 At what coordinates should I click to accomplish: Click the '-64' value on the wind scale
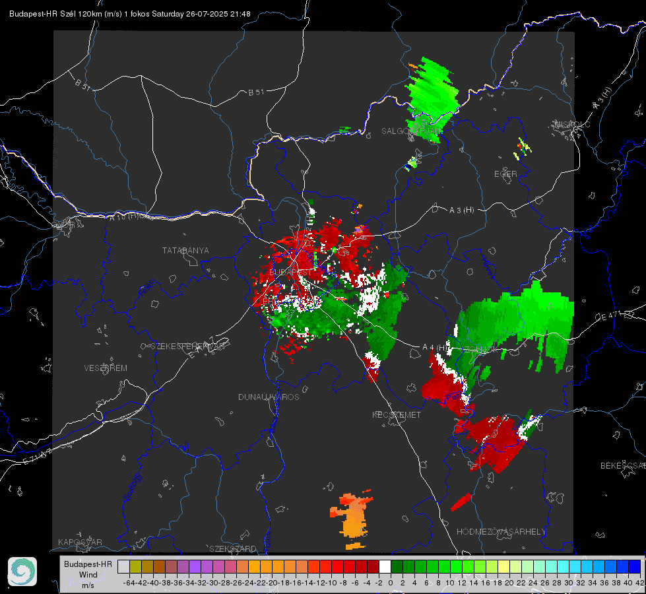pyautogui.click(x=129, y=583)
